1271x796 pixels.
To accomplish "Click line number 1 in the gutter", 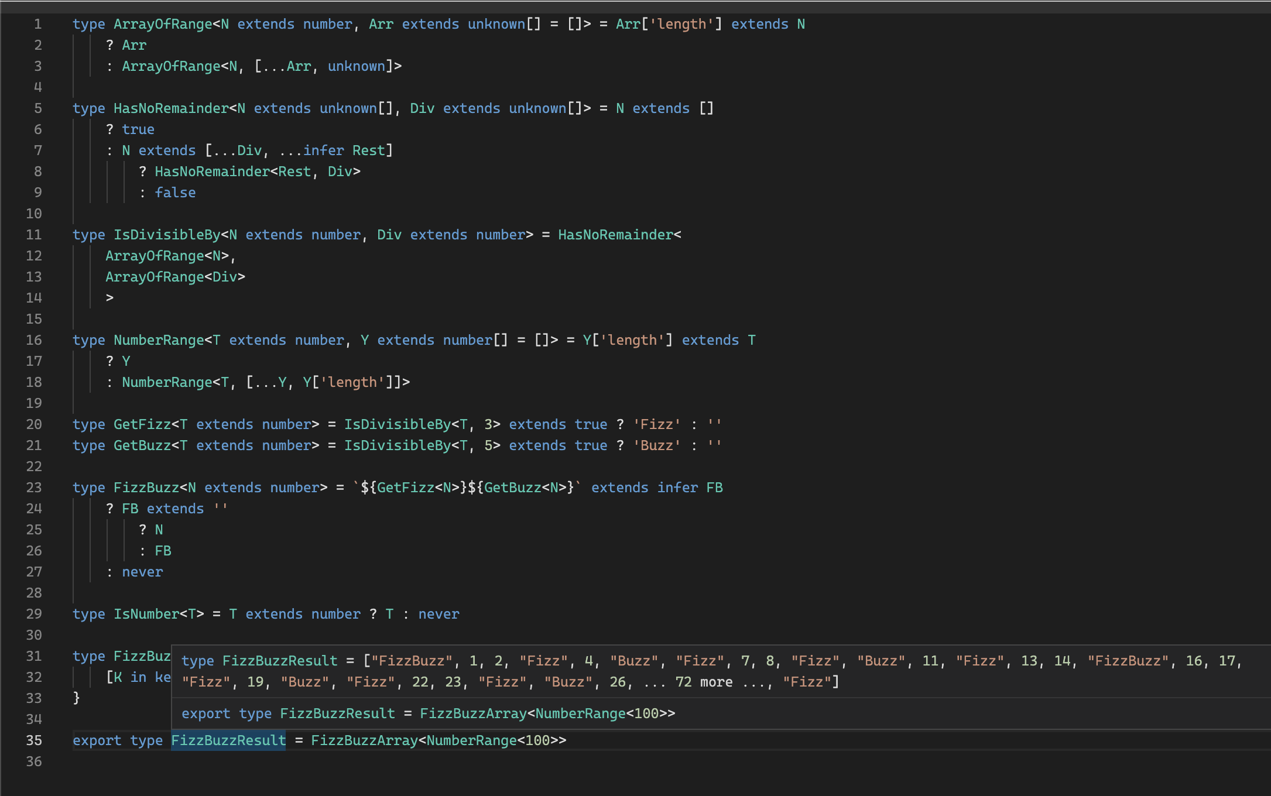I will coord(37,24).
